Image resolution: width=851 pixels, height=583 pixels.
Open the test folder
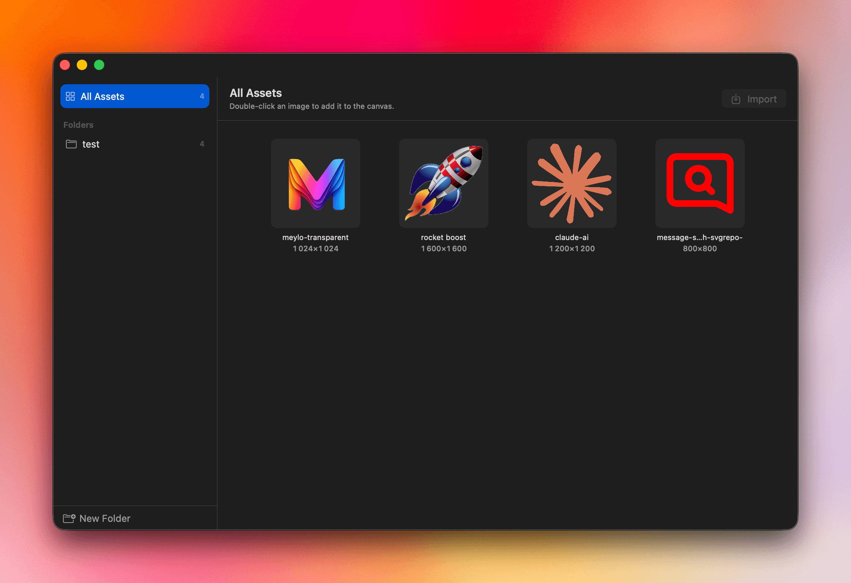click(x=135, y=144)
